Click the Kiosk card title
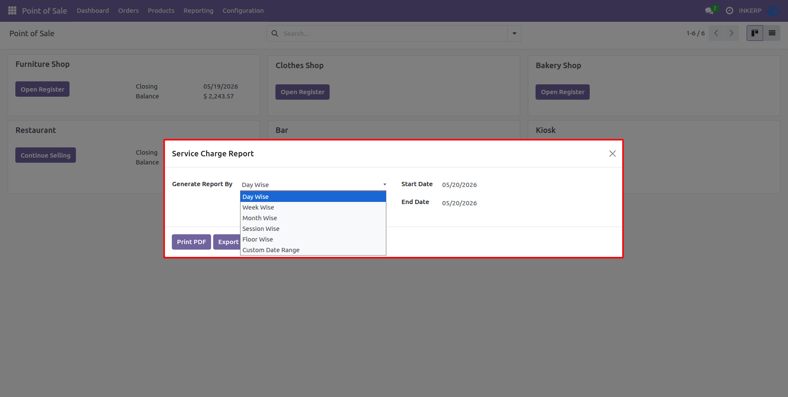Screen dimensions: 788x397 [545, 130]
